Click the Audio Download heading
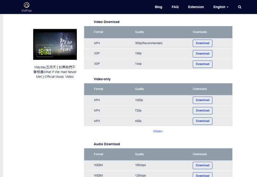The width and height of the screenshot is (257, 177). point(107,144)
